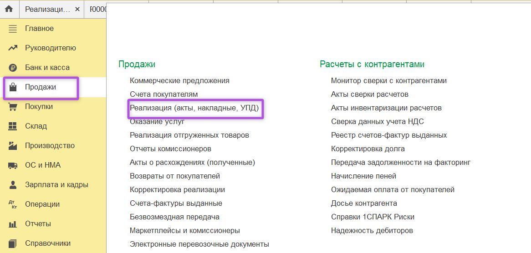The width and height of the screenshot is (531, 253).
Task: Open Электронные перевозочные документы
Action: tap(199, 244)
